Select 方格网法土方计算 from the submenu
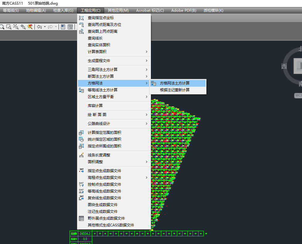302x244 pixels. pyautogui.click(x=174, y=83)
